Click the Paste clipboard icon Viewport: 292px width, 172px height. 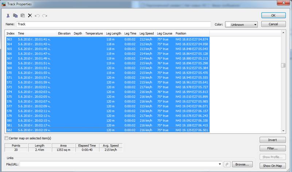[x=23, y=16]
